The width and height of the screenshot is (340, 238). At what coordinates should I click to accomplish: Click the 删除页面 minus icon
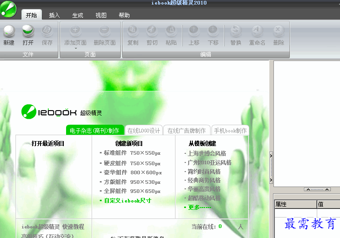[104, 30]
